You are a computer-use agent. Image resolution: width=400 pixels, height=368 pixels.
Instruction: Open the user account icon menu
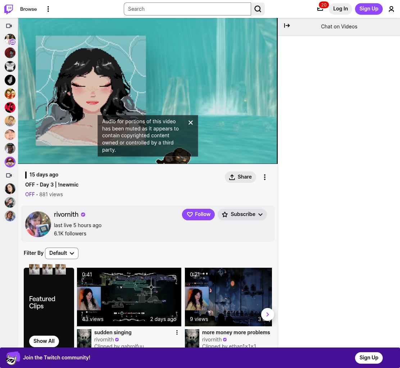[391, 9]
